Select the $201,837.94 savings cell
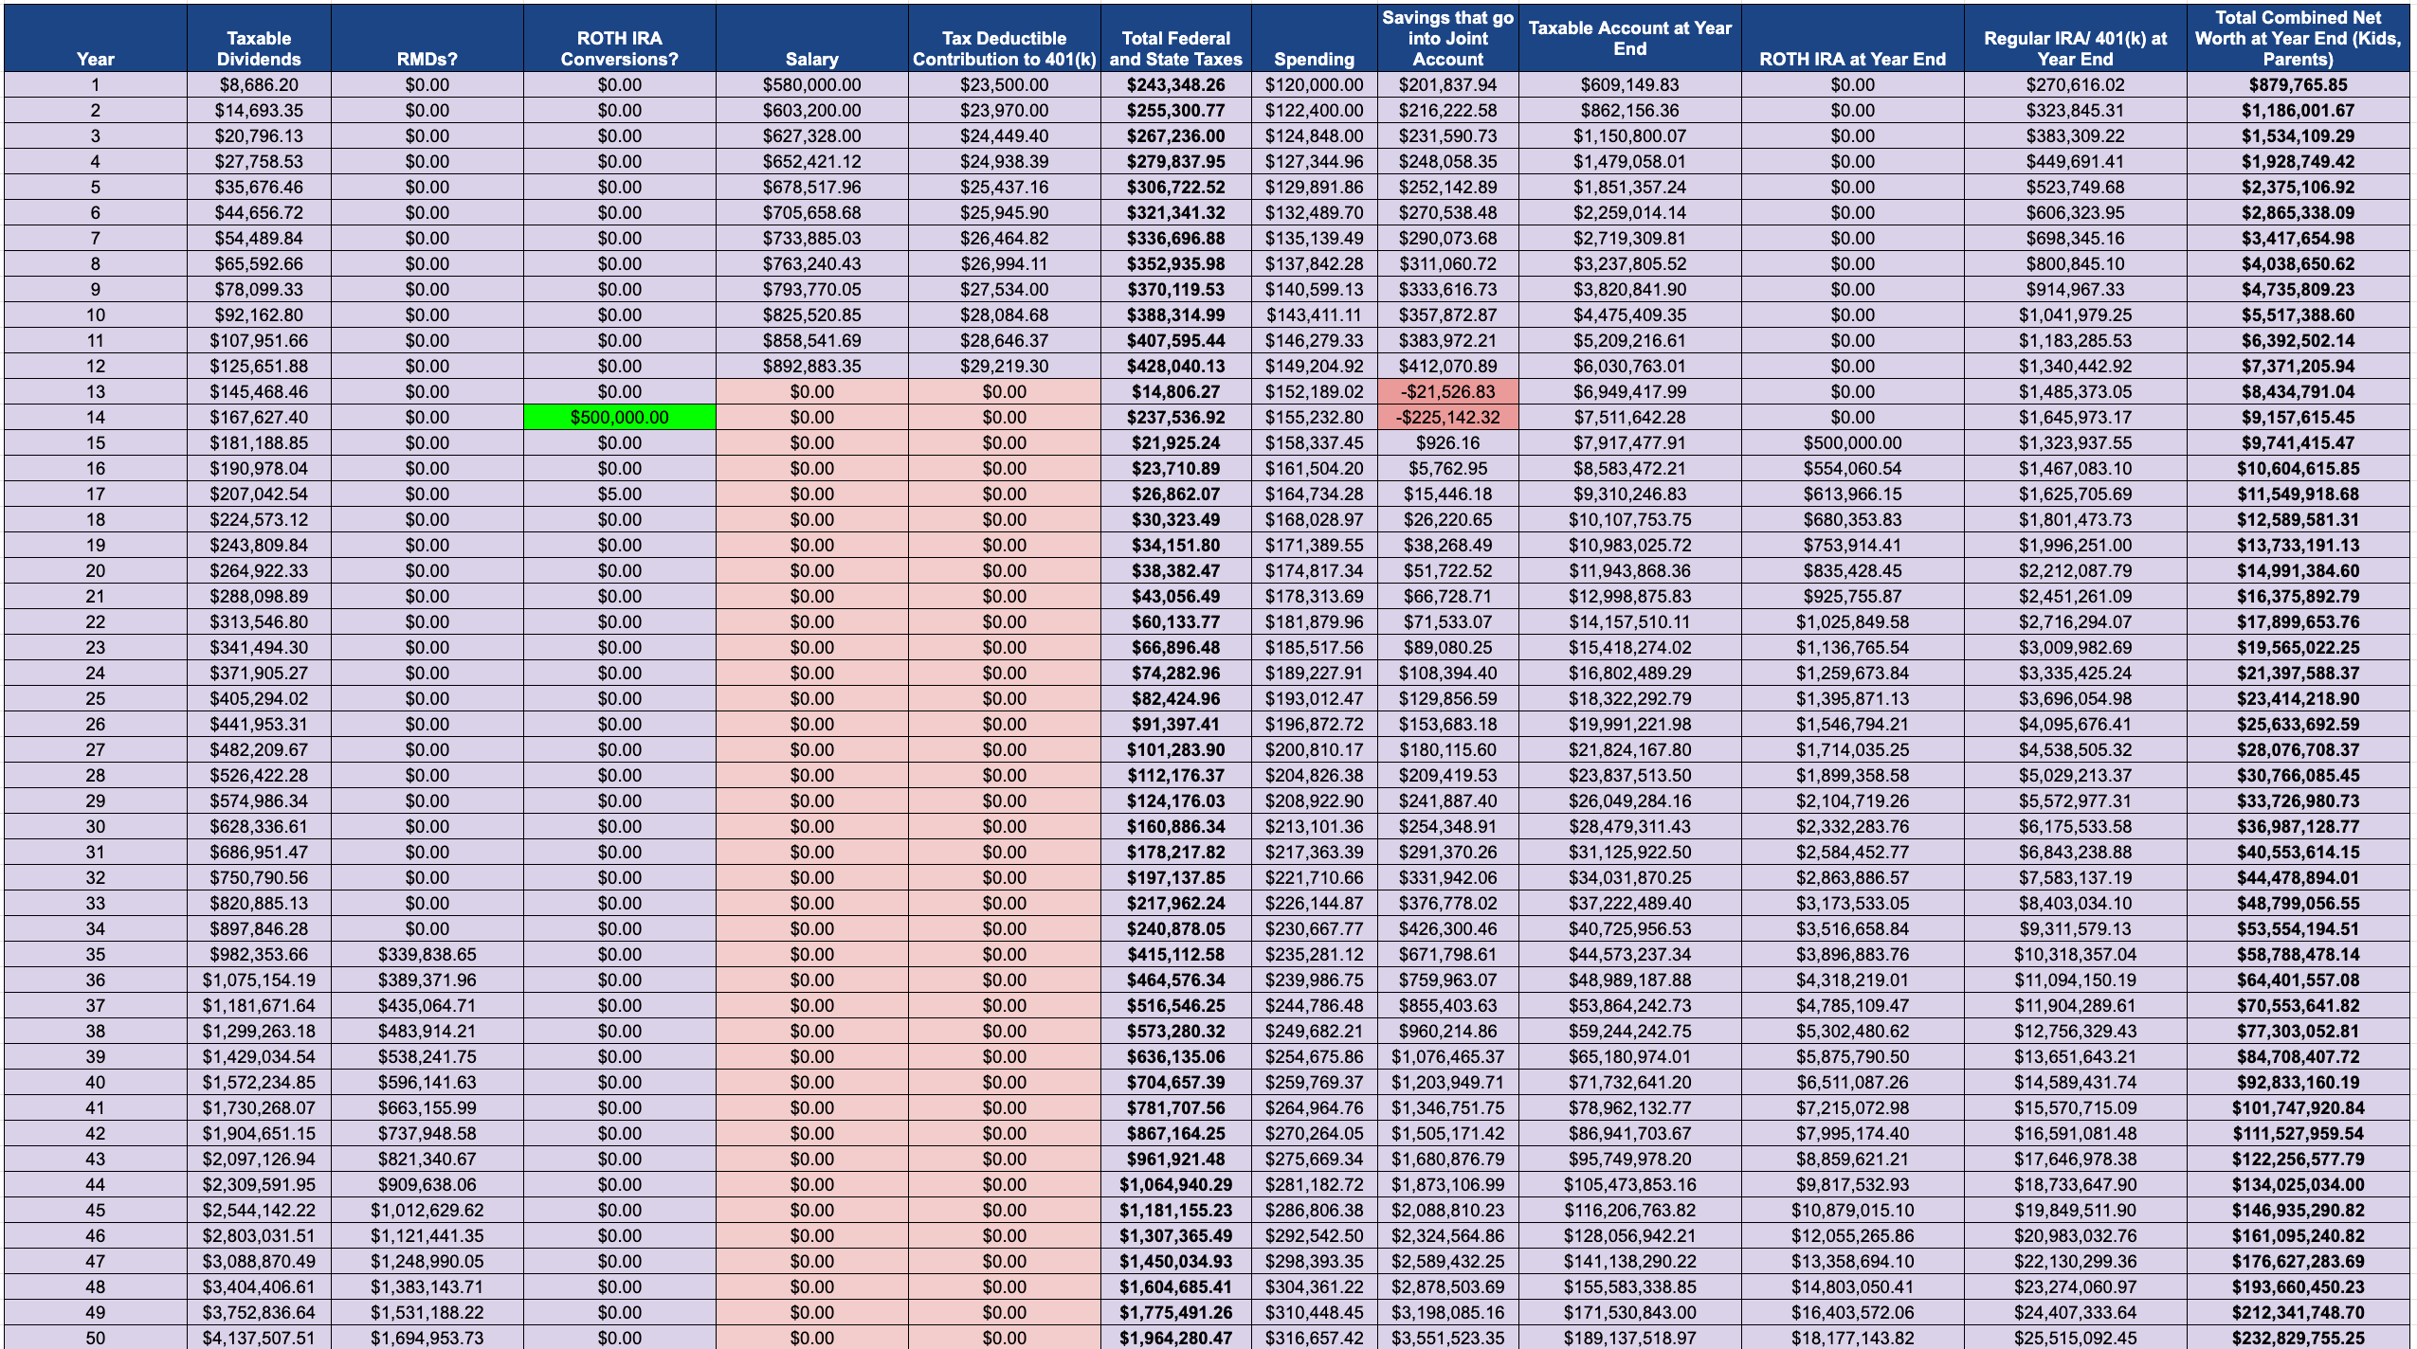 [1447, 84]
